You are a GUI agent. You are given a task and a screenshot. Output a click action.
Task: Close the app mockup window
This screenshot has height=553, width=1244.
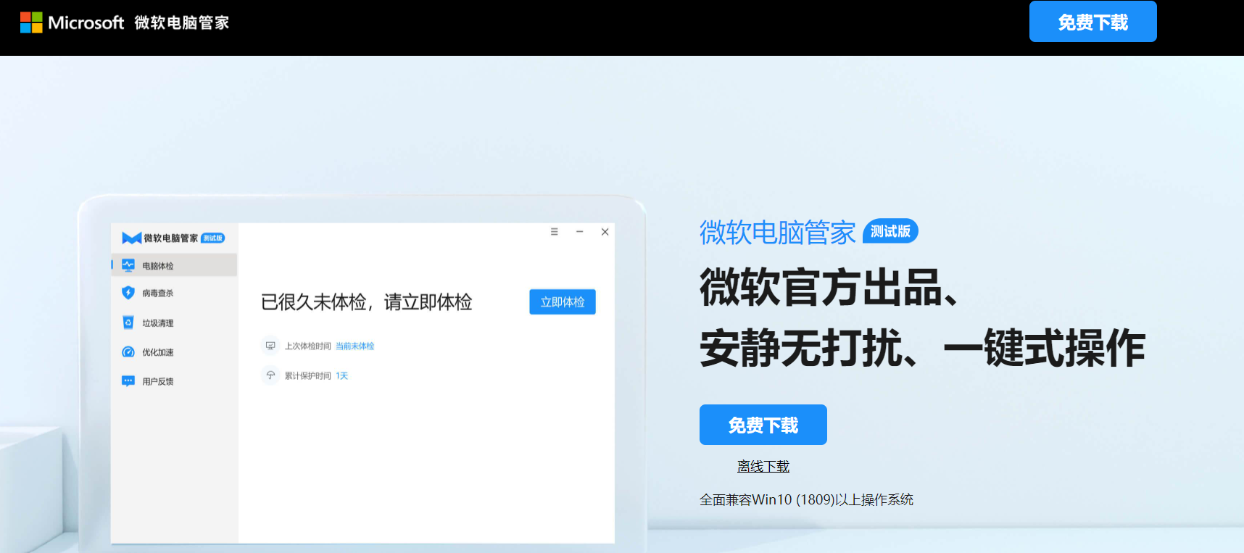coord(605,232)
